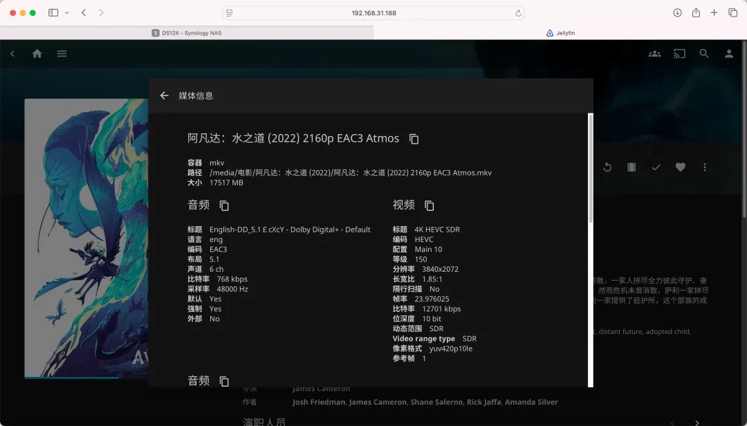Viewport: 747px width, 426px height.
Task: Open the page menu icon in the address bar
Action: (x=230, y=13)
